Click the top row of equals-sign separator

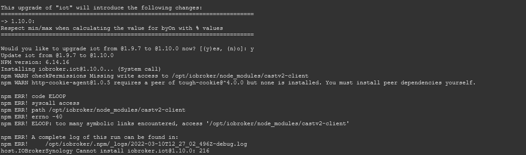[127, 14]
